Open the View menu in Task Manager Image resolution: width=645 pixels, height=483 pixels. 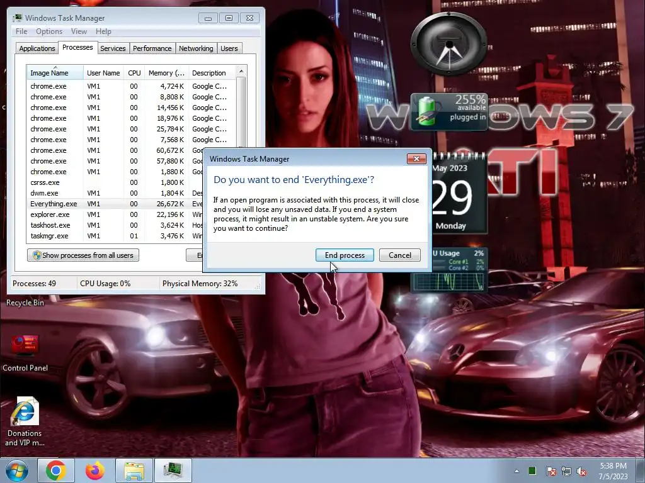[x=79, y=31]
